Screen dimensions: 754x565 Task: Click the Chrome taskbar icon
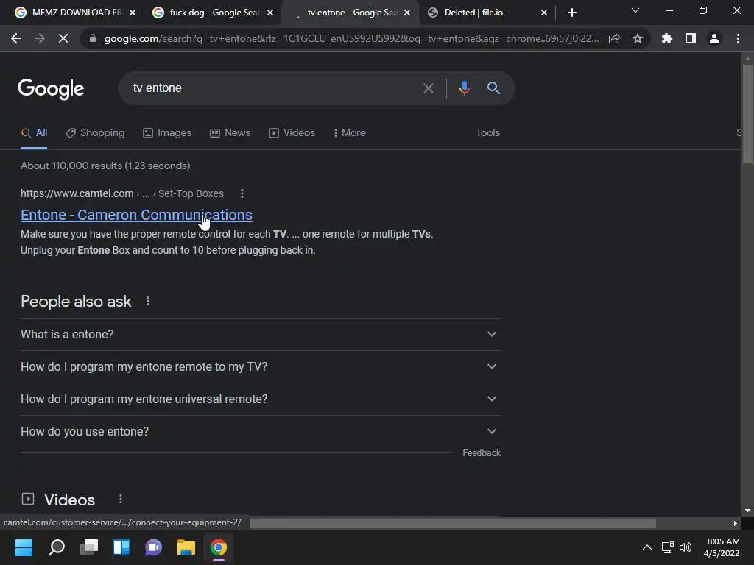point(218,547)
